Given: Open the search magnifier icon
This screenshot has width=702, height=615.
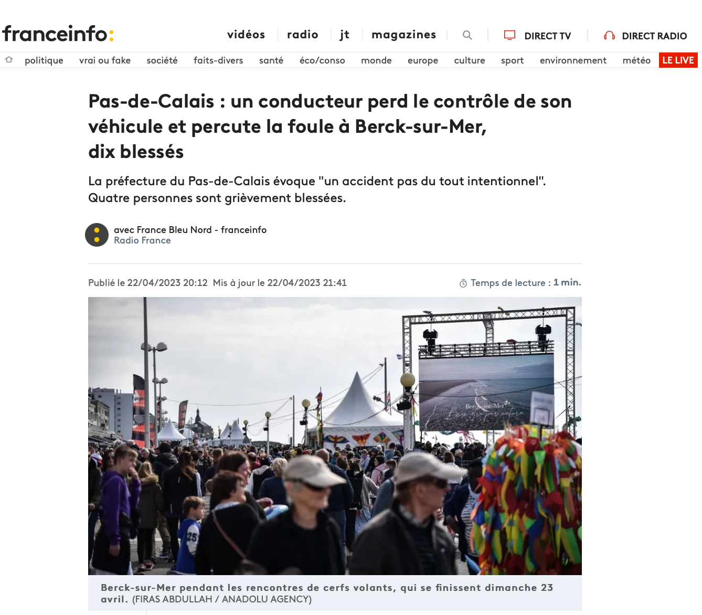Looking at the screenshot, I should (x=467, y=35).
